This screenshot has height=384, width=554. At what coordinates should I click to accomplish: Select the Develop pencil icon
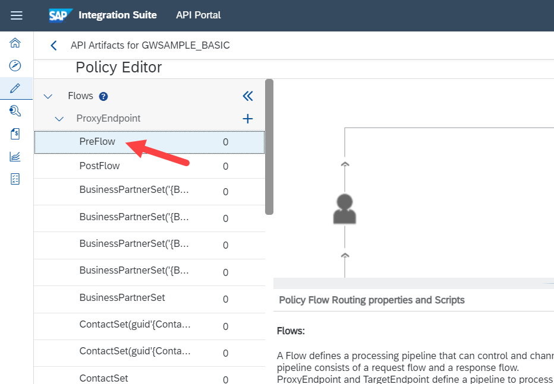coord(15,88)
